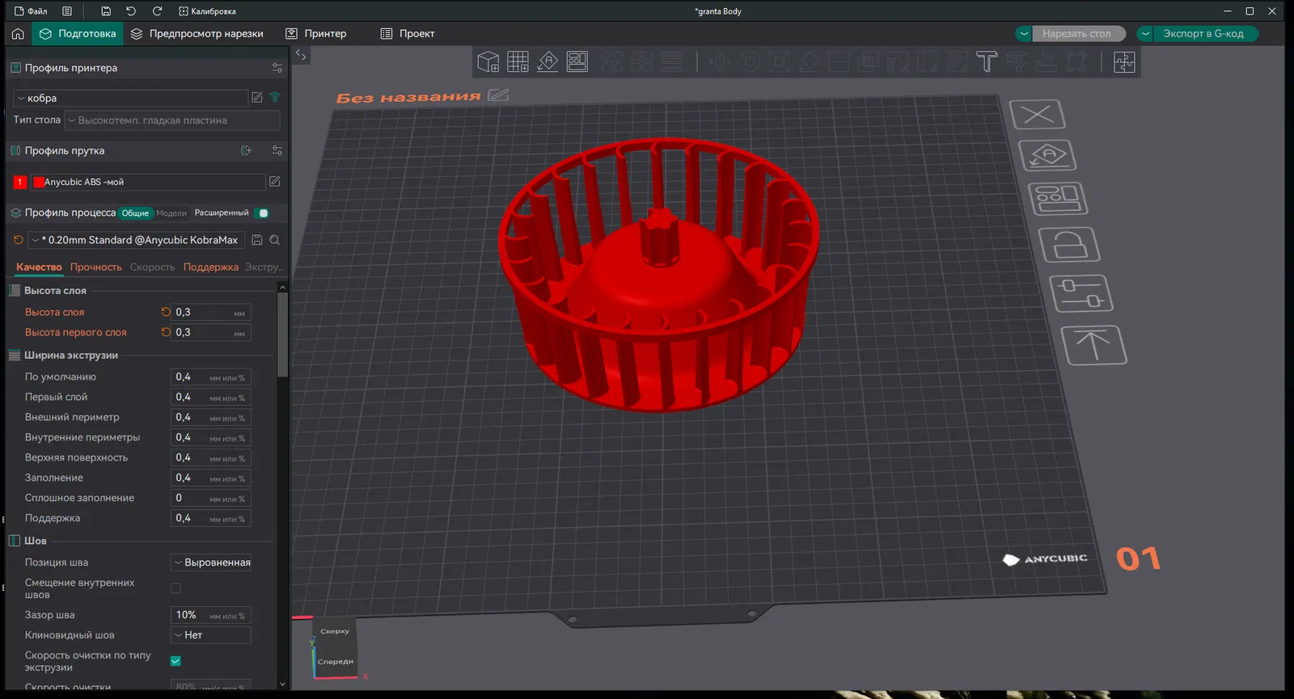Save the process preset with disk icon

click(x=257, y=240)
